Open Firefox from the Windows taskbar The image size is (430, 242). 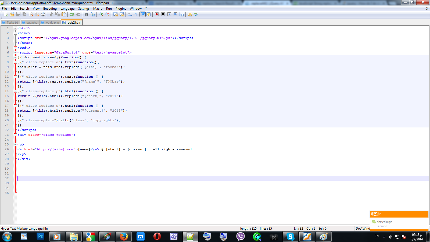click(124, 237)
